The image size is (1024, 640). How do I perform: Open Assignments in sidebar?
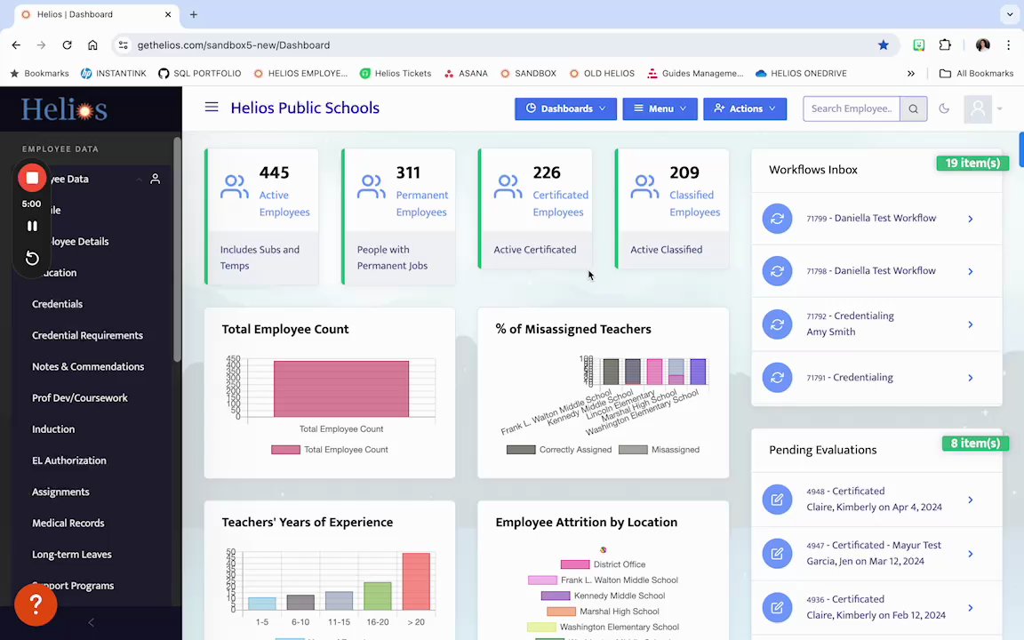coord(60,492)
